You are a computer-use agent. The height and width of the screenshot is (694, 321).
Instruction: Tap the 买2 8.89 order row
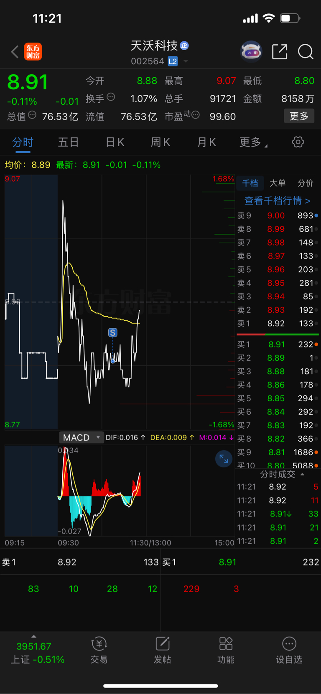coord(278,358)
